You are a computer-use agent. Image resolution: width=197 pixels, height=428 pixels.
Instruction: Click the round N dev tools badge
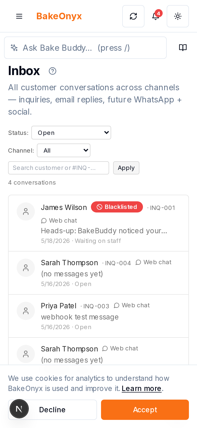coord(19,409)
